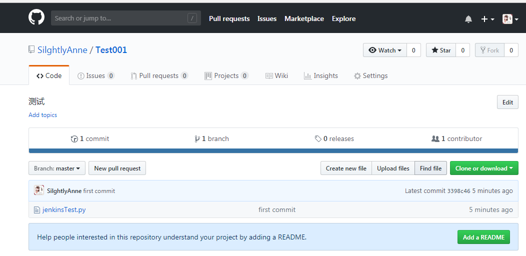Open latest commit hash 3398c46
This screenshot has width=526, height=256.
[458, 191]
